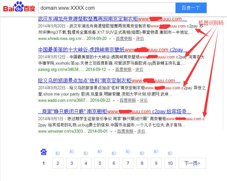Open the 武汉东湖龙舟竞渡 result title
This screenshot has height=181, width=227.
pyautogui.click(x=87, y=19)
